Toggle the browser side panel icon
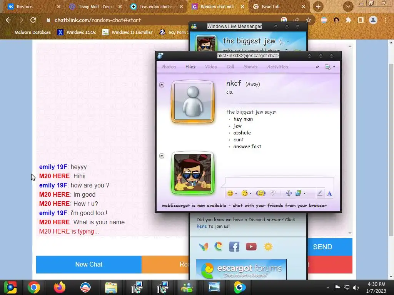The width and height of the screenshot is (394, 295). click(x=361, y=20)
